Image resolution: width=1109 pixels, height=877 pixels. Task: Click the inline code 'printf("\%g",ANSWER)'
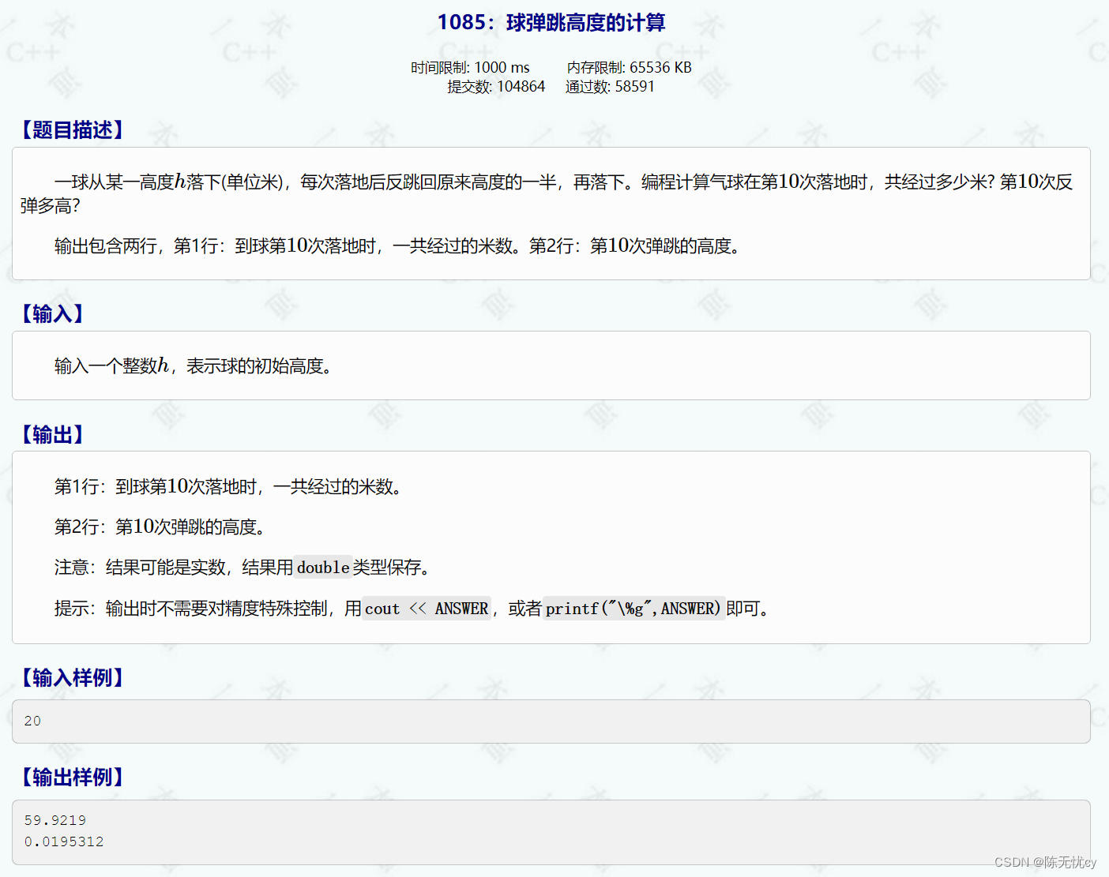tap(633, 608)
